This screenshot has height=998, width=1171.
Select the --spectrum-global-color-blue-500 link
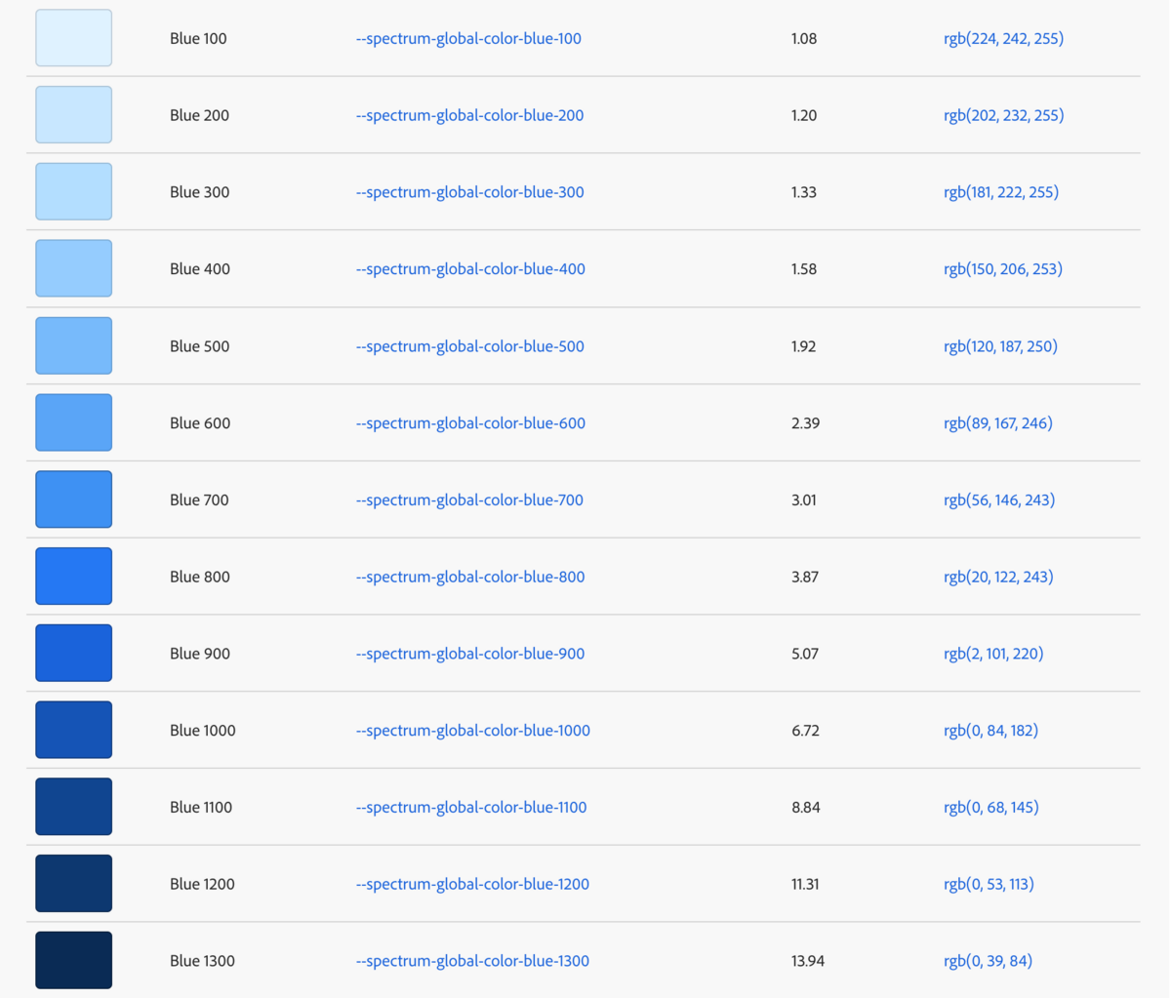[469, 346]
